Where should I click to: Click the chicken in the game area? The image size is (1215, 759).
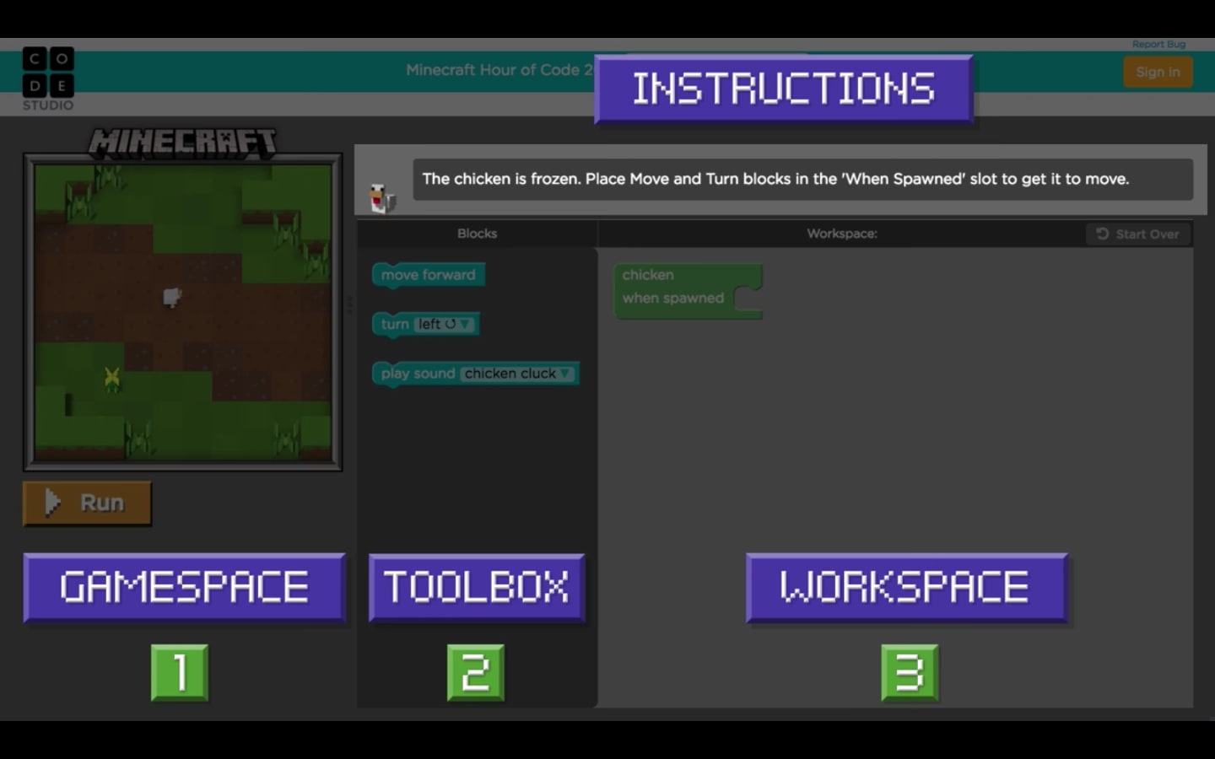171,297
